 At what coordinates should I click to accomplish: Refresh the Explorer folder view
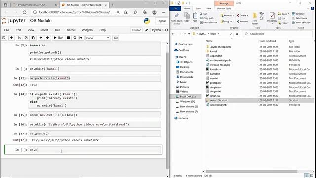237,34
